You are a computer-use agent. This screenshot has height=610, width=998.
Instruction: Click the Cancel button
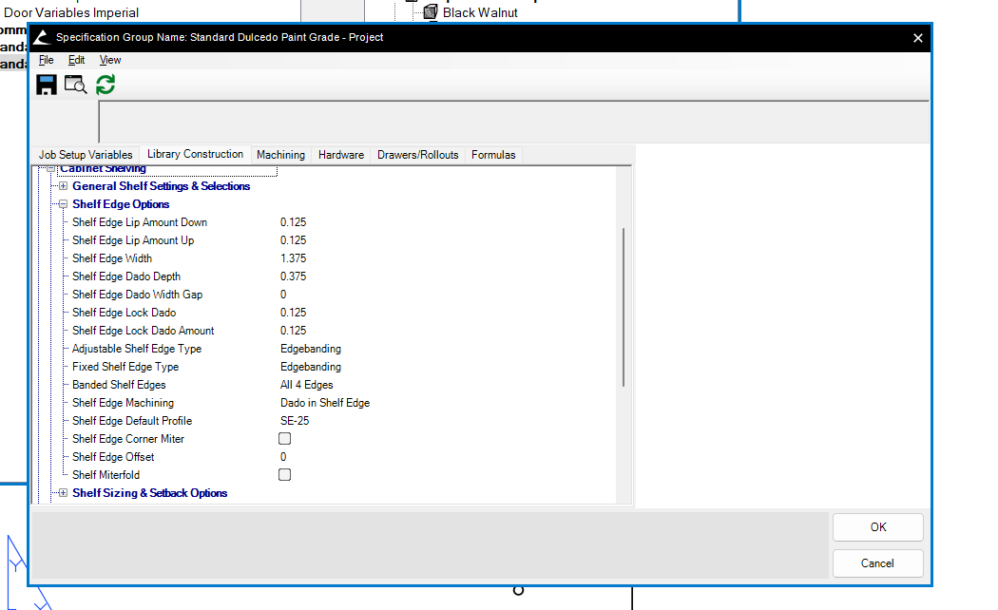click(x=877, y=563)
